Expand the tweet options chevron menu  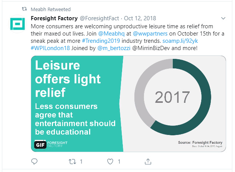point(224,18)
